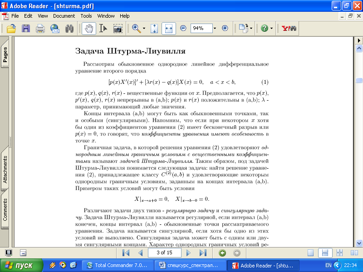Click the 94% zoom percentage field
363x272 pixels.
click(201, 28)
